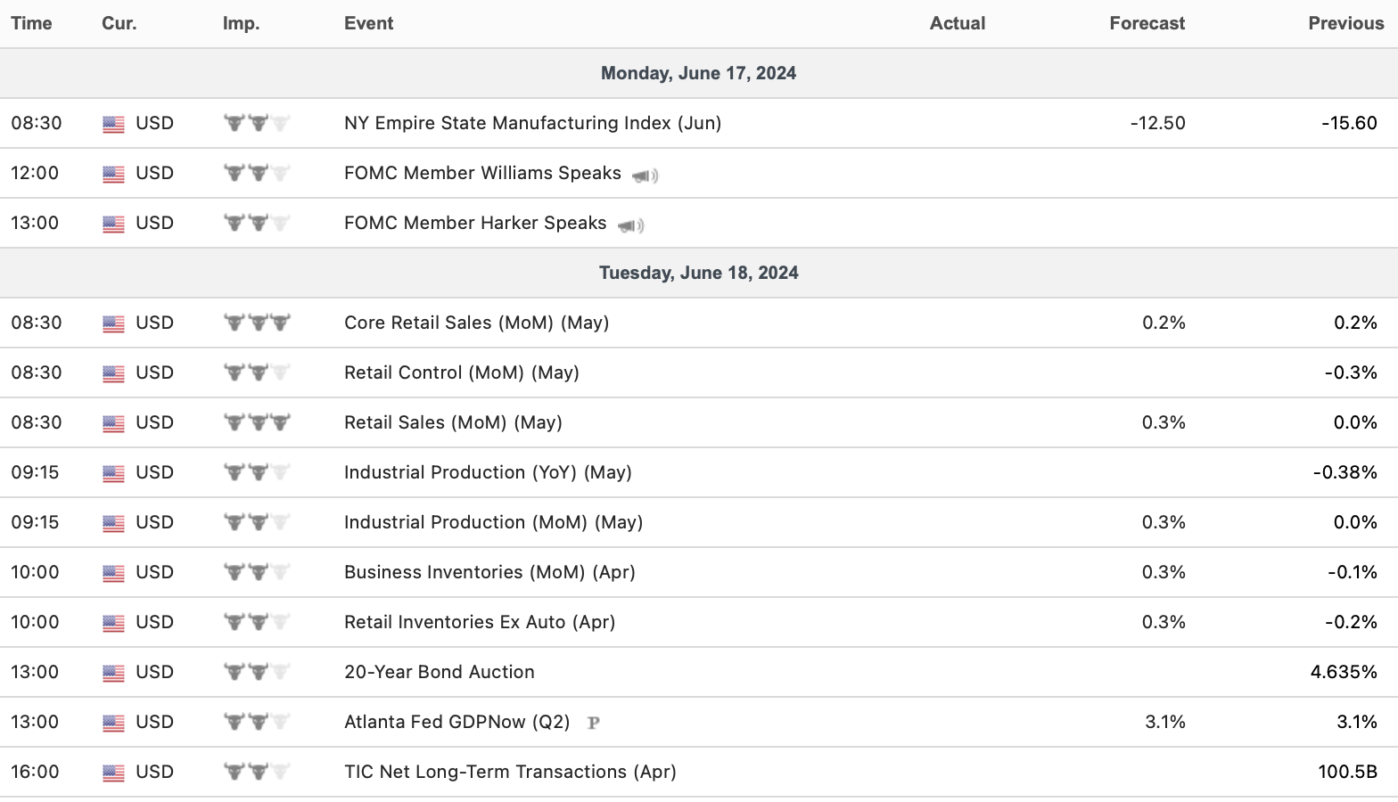This screenshot has height=802, width=1398.
Task: Click the importance bulls for Industrial Production (YoY)
Action: tap(257, 472)
